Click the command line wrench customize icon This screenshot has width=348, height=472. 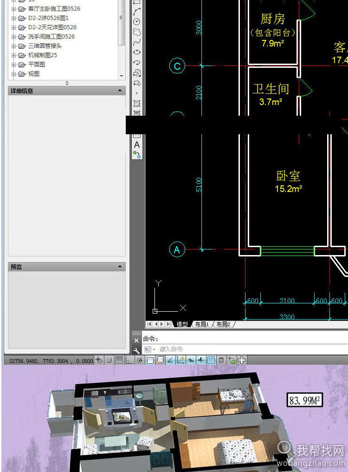(x=136, y=350)
